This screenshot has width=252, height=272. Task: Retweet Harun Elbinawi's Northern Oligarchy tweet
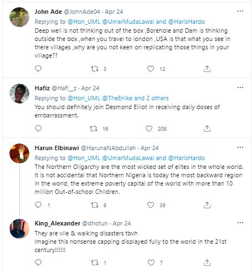click(x=95, y=205)
